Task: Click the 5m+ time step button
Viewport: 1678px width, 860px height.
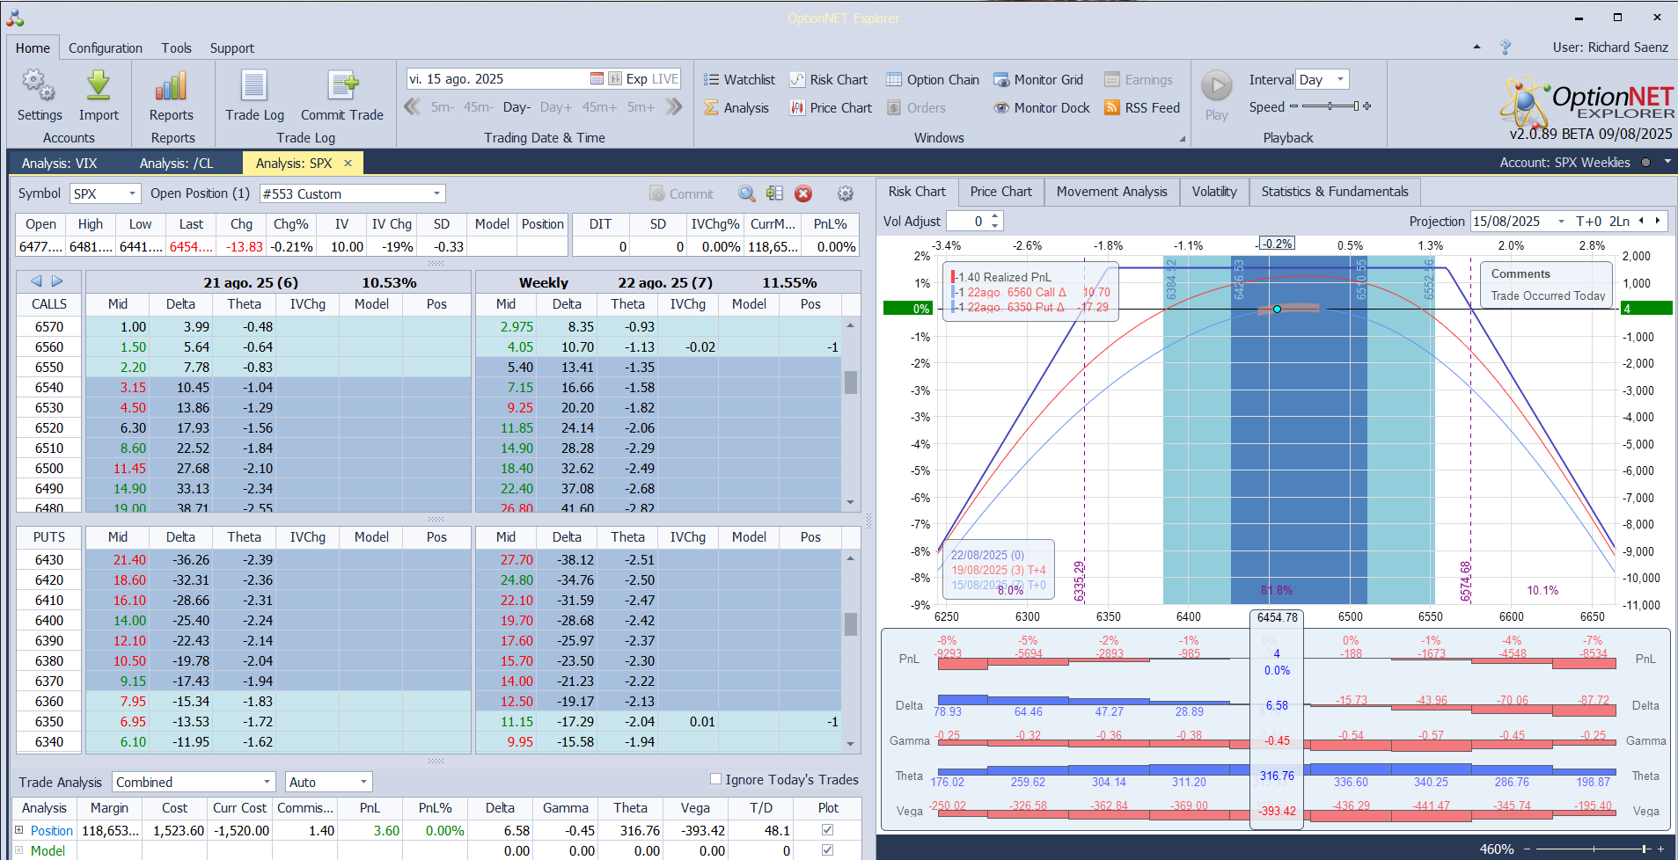Action: (x=641, y=107)
